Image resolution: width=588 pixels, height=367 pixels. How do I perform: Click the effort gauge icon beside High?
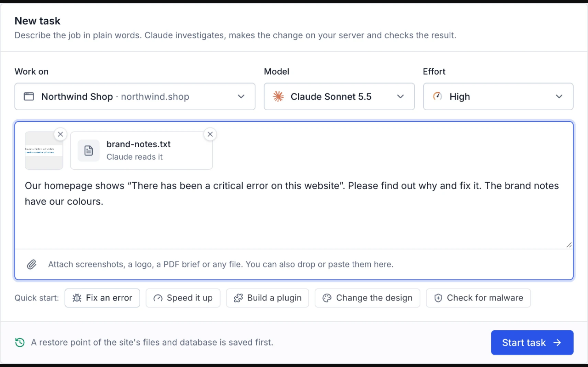point(437,96)
